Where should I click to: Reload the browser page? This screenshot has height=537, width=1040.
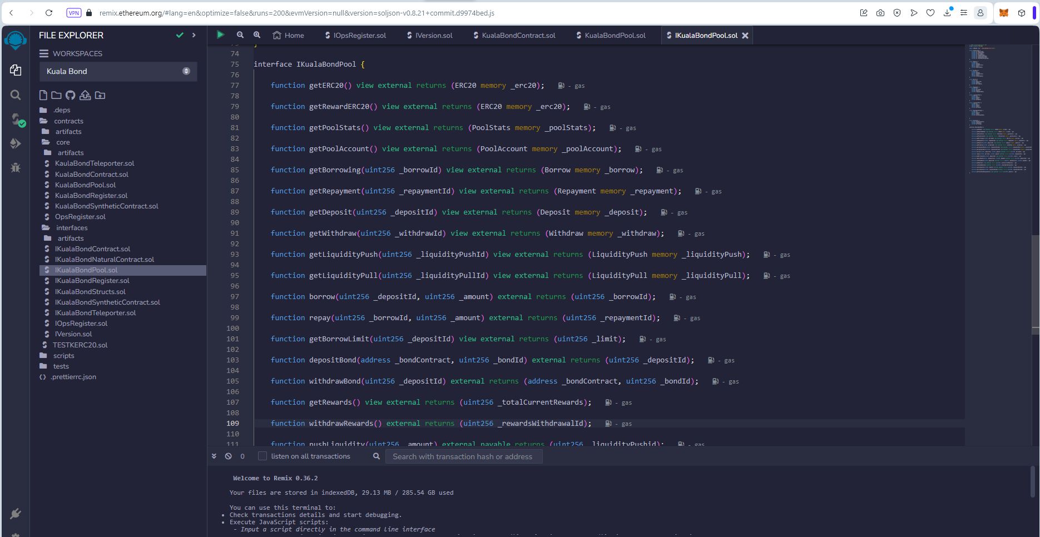tap(48, 12)
